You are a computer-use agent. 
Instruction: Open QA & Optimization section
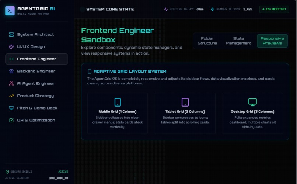36,120
